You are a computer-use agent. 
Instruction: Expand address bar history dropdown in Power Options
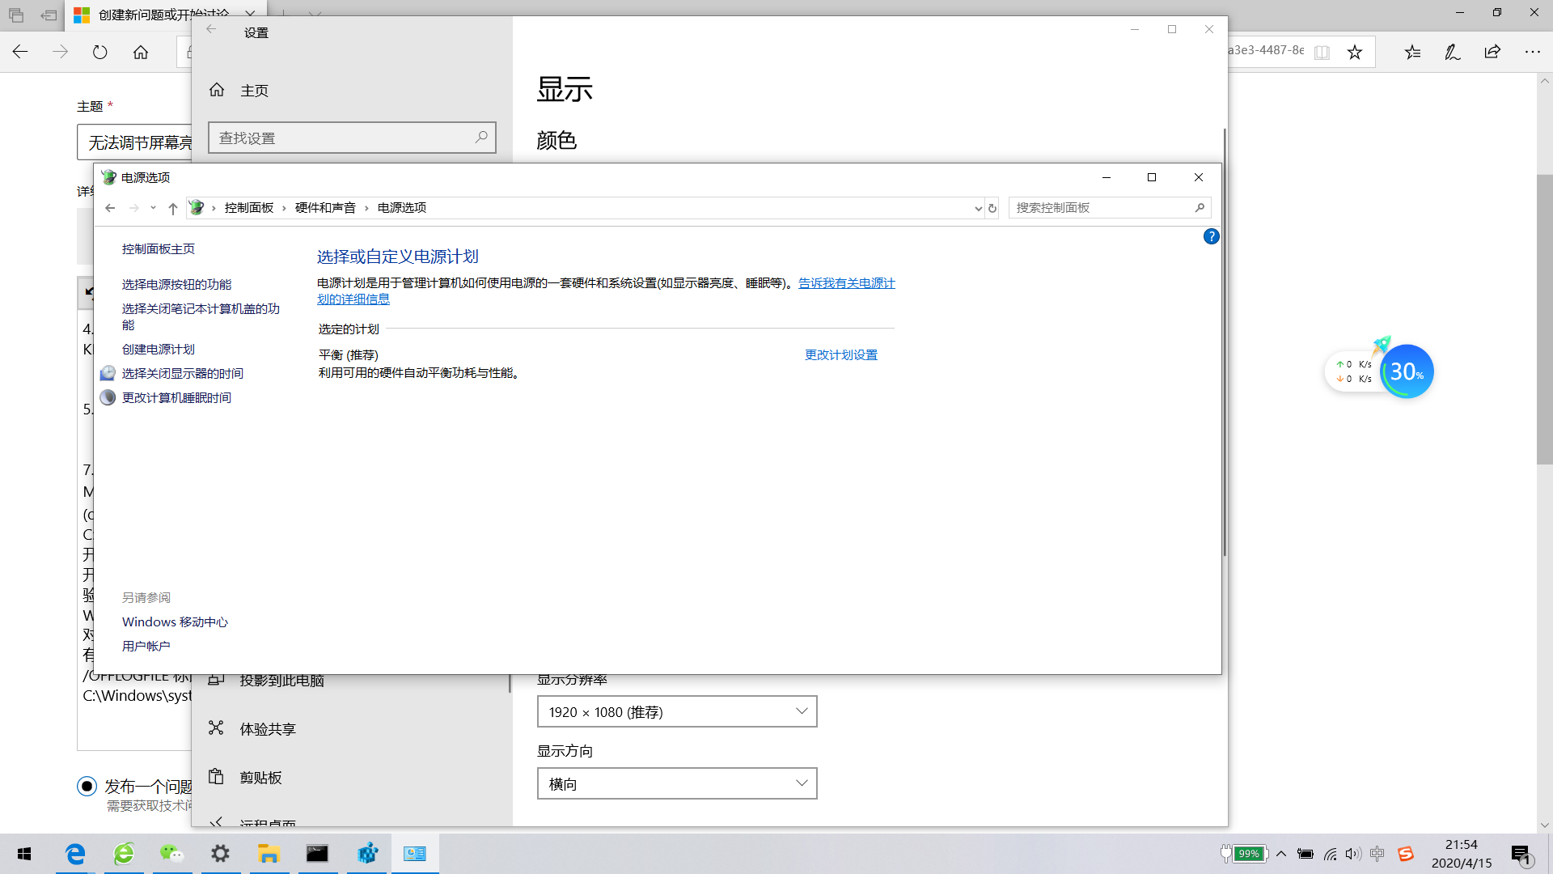(978, 208)
